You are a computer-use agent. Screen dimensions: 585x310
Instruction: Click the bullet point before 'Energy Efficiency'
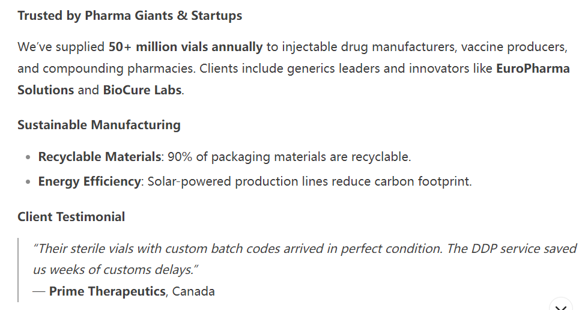pyautogui.click(x=28, y=182)
